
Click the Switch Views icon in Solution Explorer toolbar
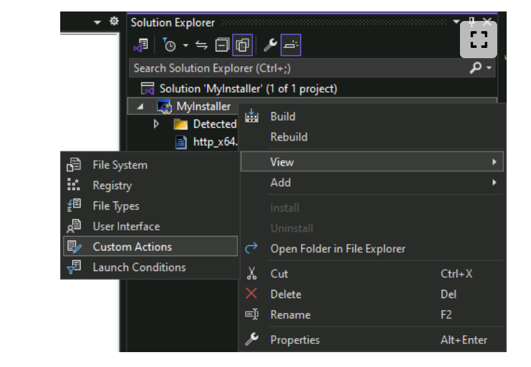[141, 45]
